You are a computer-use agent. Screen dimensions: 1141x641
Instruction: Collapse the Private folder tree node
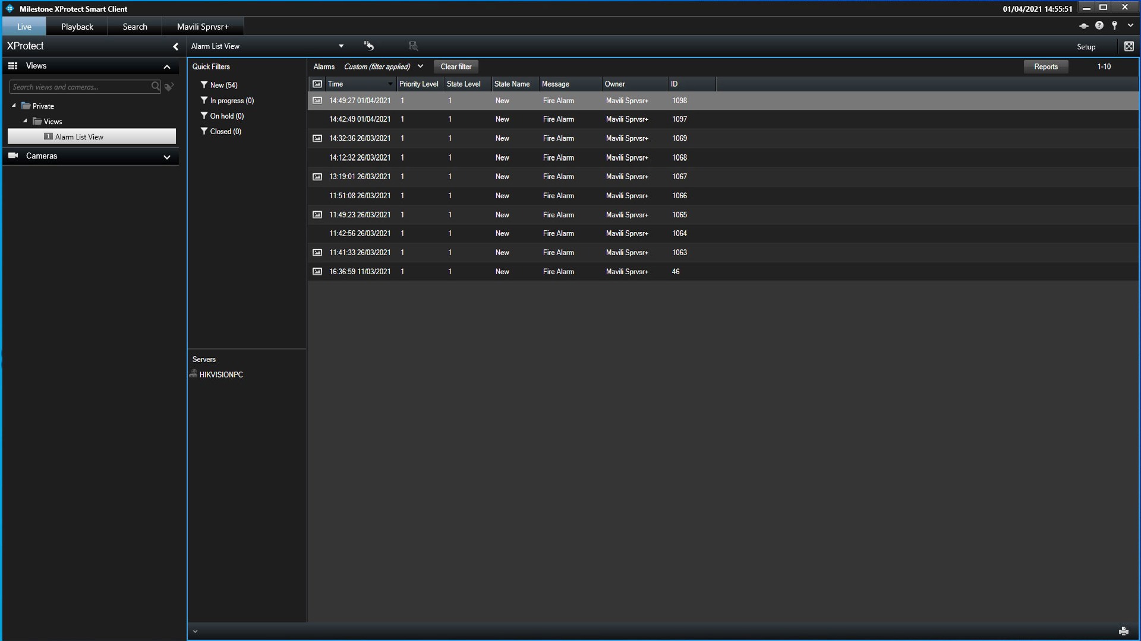[x=14, y=106]
